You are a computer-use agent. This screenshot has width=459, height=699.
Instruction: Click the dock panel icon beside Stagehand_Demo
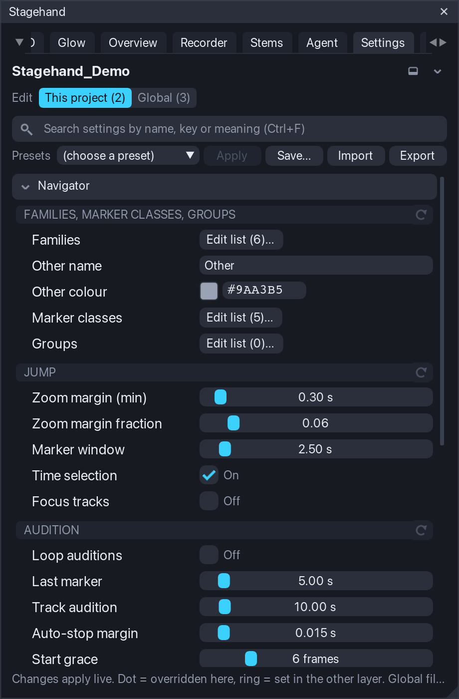pyautogui.click(x=413, y=71)
